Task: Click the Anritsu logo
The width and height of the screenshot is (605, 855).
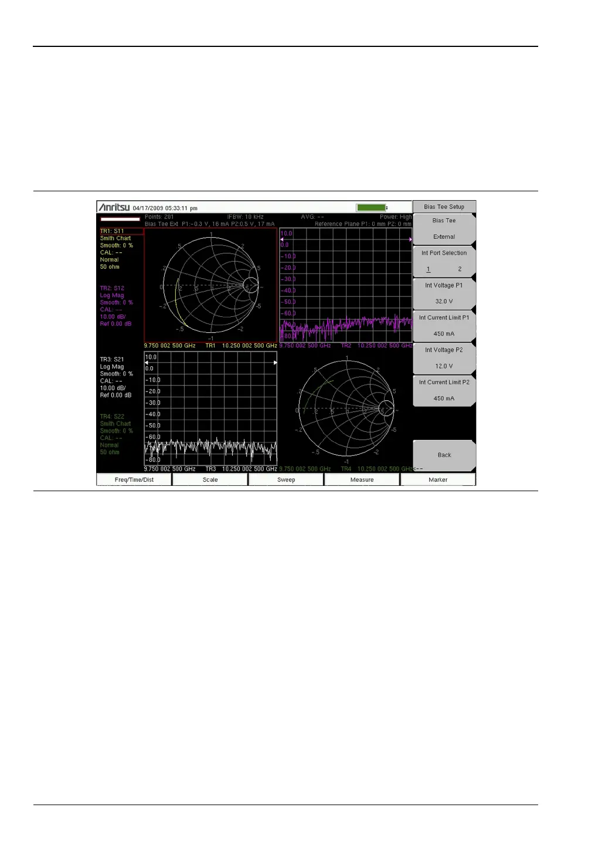Action: 114,208
